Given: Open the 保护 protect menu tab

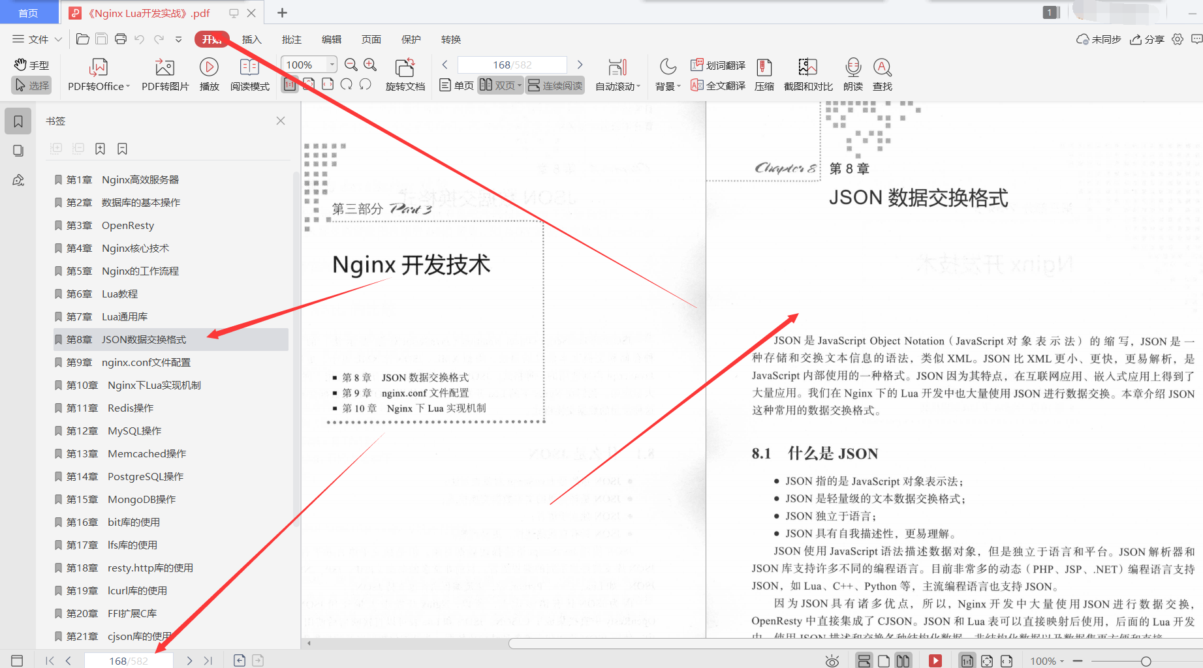Looking at the screenshot, I should click(x=411, y=39).
